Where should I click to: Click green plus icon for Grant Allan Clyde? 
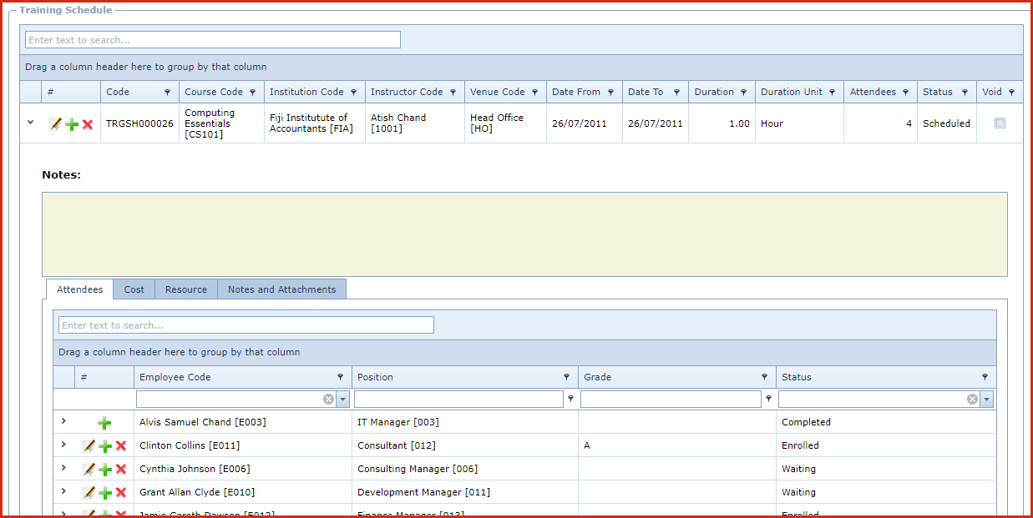coord(105,493)
